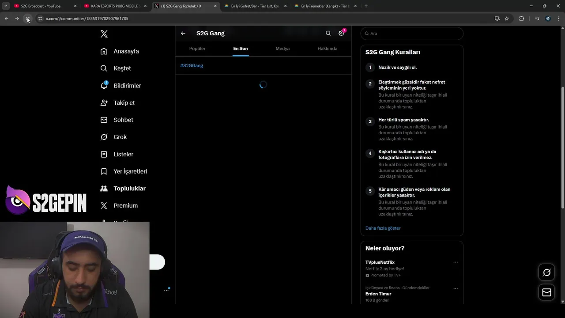This screenshot has width=565, height=318.
Task: Click rule 3 Her türlü spam yasaktır
Action: coord(403,120)
